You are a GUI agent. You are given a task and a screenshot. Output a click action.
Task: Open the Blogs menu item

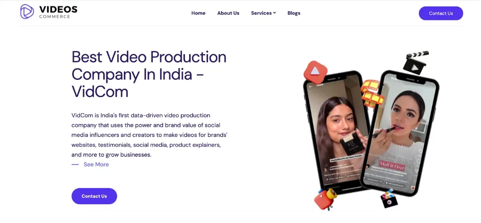[294, 13]
